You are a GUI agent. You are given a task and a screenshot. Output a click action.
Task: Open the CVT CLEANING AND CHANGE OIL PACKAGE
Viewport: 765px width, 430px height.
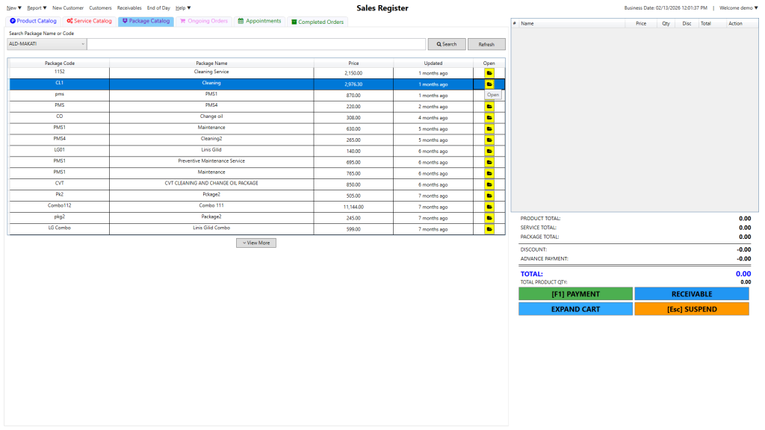coord(489,184)
